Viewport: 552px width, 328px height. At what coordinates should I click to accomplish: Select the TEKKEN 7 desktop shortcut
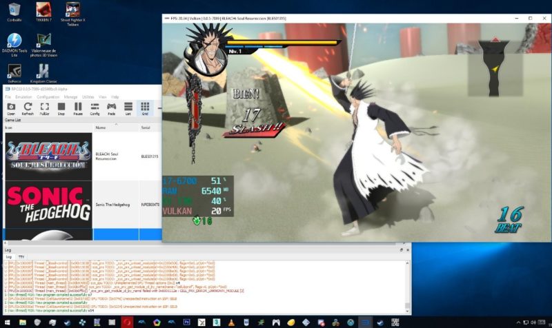click(43, 12)
